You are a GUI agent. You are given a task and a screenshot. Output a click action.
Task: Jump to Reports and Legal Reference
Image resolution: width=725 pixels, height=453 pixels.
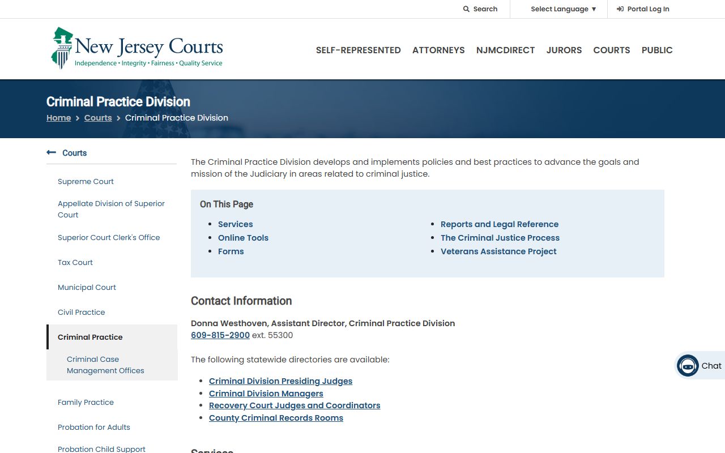(500, 224)
